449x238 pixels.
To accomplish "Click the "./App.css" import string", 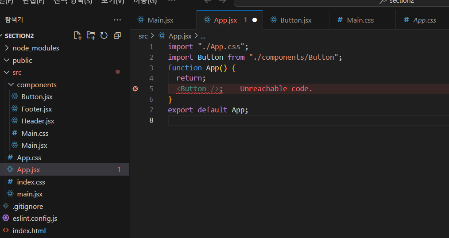I will (x=221, y=46).
